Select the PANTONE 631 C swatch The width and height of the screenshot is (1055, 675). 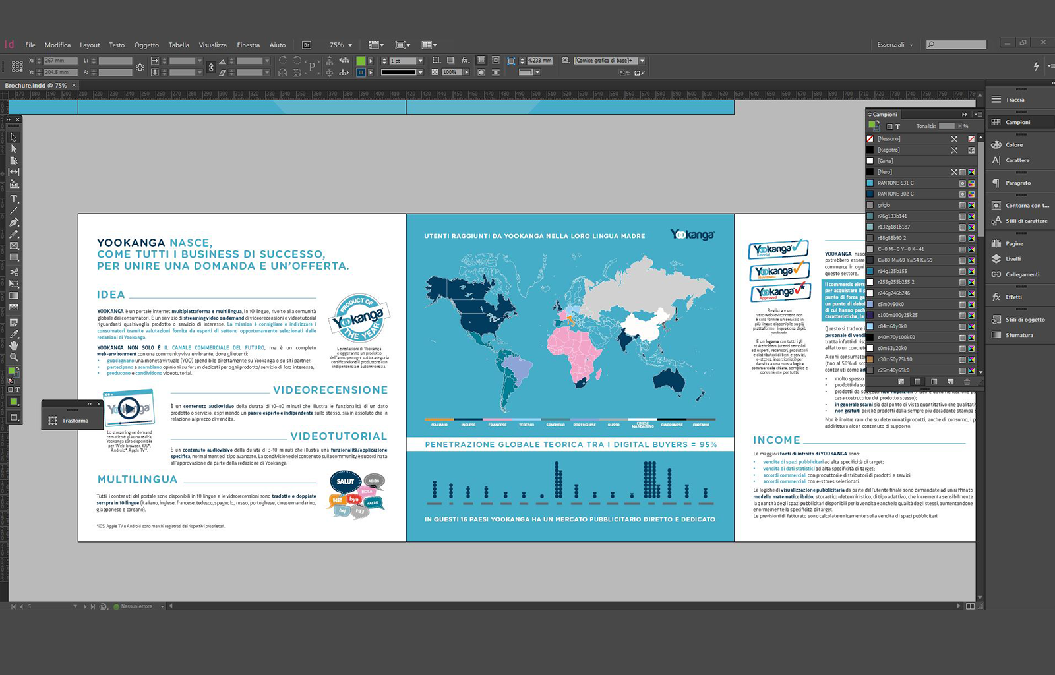click(x=920, y=183)
